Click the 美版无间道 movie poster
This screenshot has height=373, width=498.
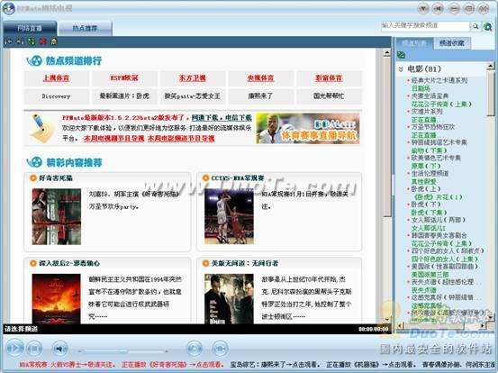click(x=229, y=299)
